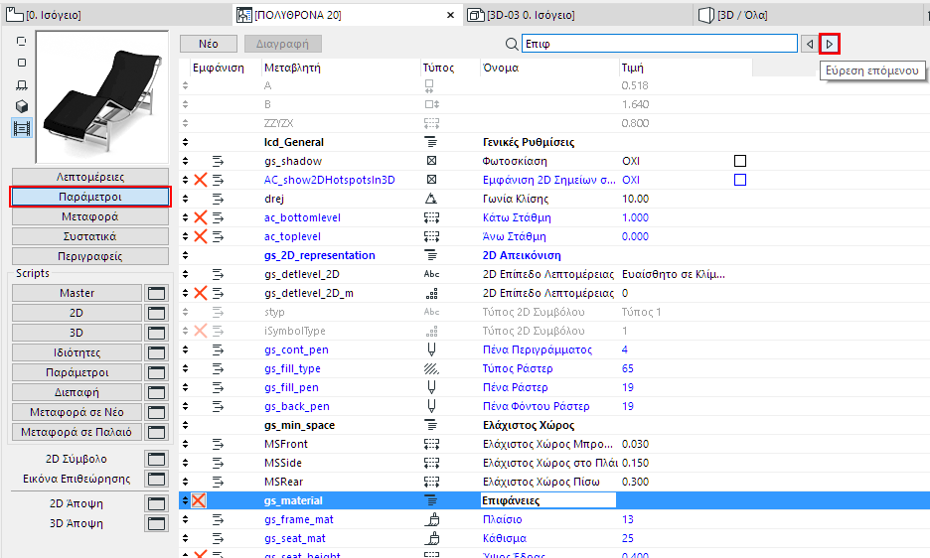The height and width of the screenshot is (558, 930).
Task: Close the ΠΟΛΥΘΡΟΝΑ 20 tab
Action: pos(451,15)
